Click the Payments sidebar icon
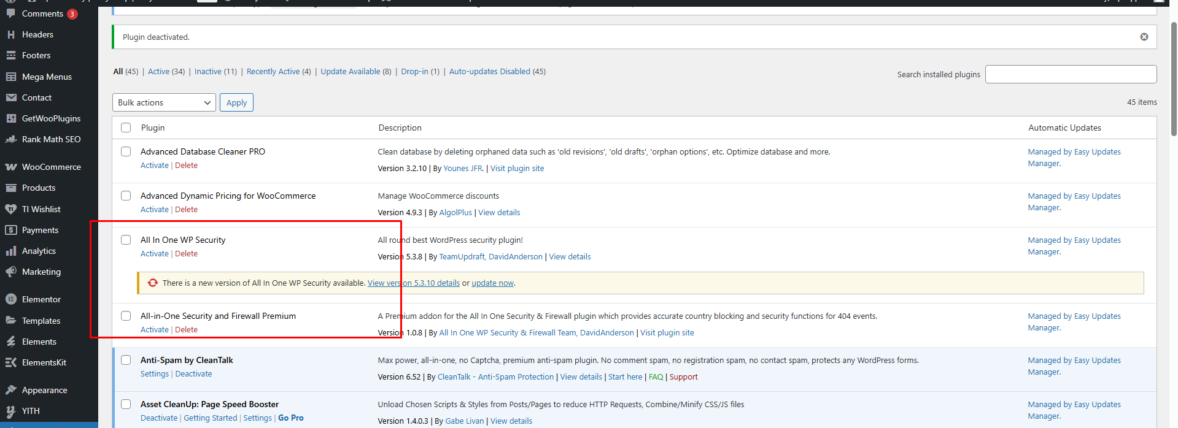Image resolution: width=1178 pixels, height=428 pixels. 11,230
